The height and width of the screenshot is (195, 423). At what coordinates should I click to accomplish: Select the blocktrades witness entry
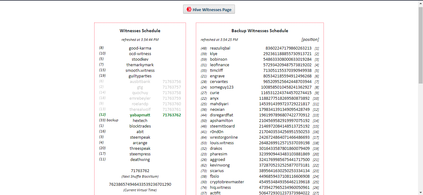tap(140, 126)
